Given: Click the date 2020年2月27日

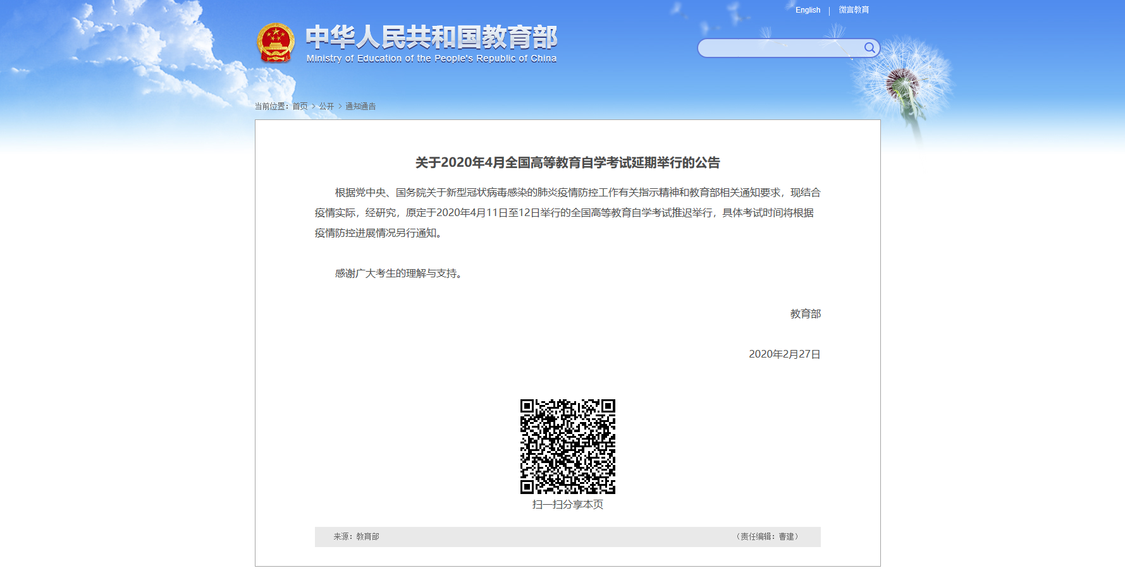Looking at the screenshot, I should click(784, 354).
